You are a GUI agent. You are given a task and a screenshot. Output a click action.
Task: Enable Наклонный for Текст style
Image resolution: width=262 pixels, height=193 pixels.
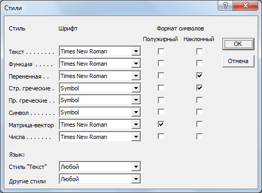pos(199,51)
